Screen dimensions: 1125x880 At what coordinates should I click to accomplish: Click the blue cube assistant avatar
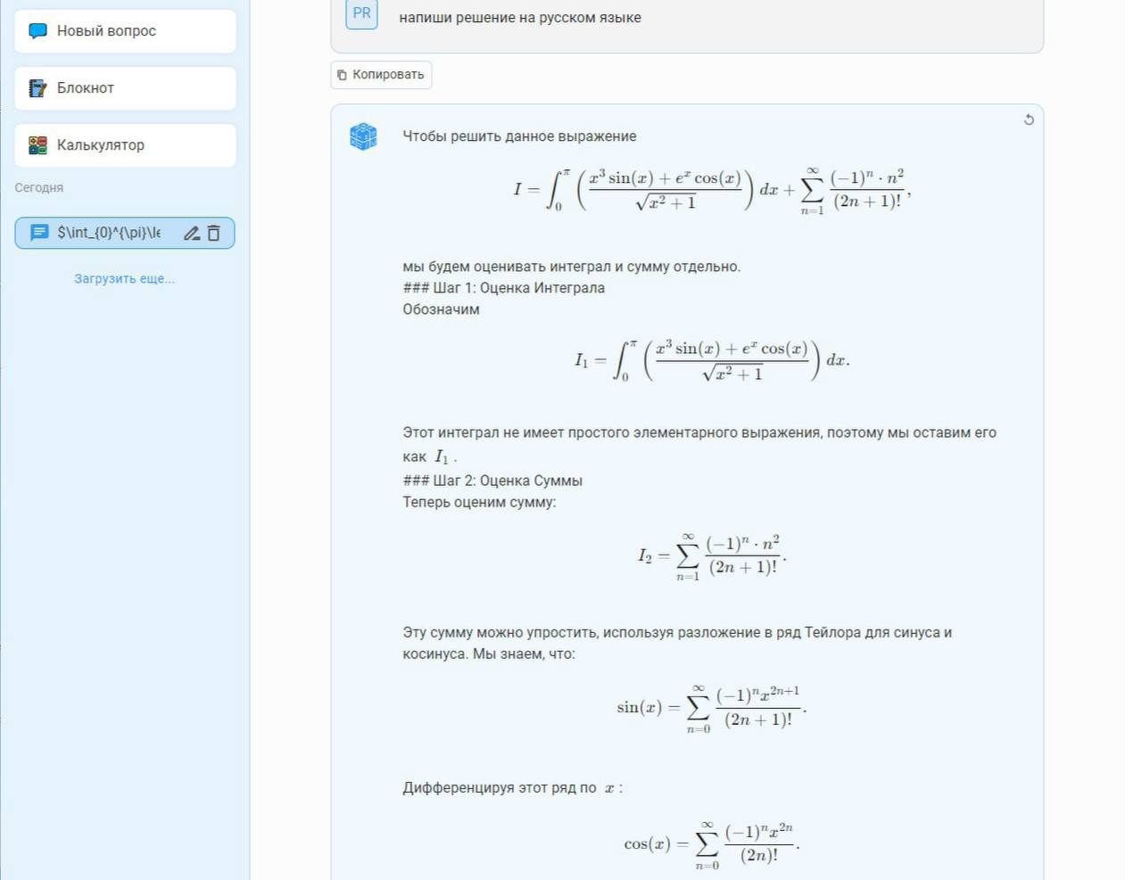pos(363,136)
